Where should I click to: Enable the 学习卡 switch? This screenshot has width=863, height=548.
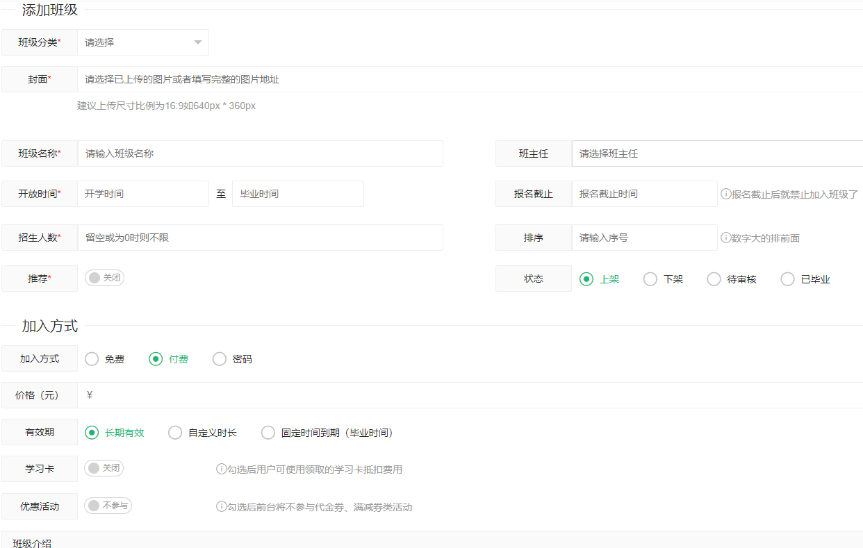[104, 468]
